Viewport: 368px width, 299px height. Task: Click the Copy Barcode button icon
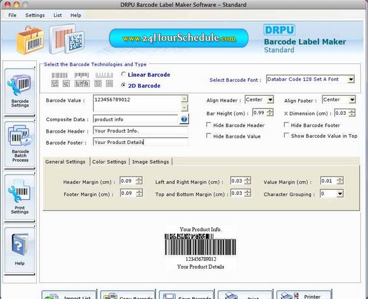[x=110, y=296]
